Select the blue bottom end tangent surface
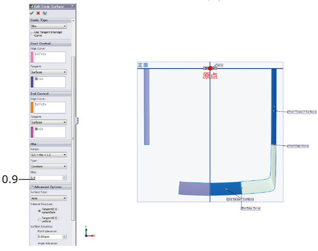Image resolution: width=318 pixels, height=251 pixels. point(225,189)
